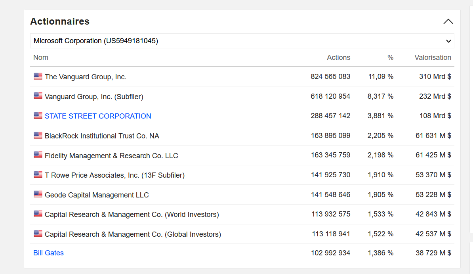Click the US flag beside Geode Capital Management
Image resolution: width=473 pixels, height=274 pixels.
coord(38,194)
